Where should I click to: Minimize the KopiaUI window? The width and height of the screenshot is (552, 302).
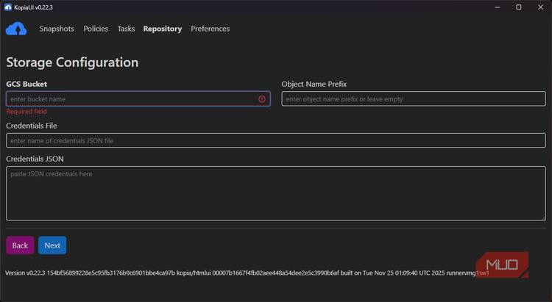pos(498,7)
